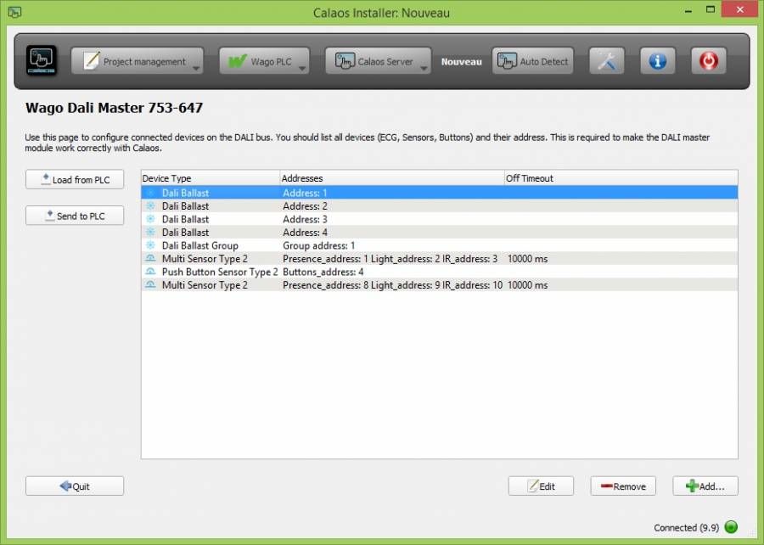764x545 pixels.
Task: Click the sensor icon for Presence_address: 1 row
Action: pos(150,258)
